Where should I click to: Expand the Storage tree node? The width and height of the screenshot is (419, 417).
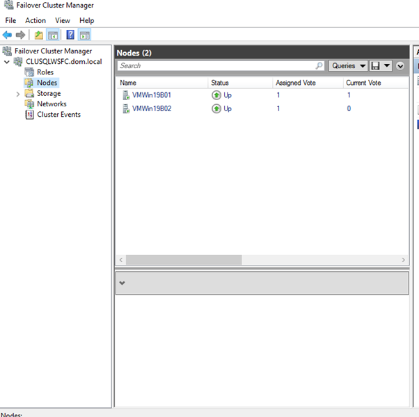point(18,94)
